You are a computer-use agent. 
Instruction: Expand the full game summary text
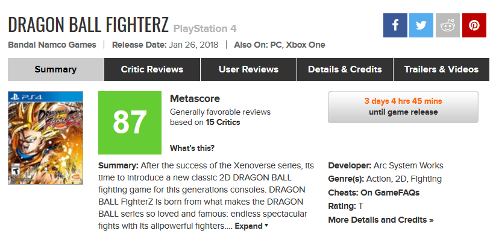(251, 226)
